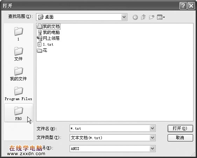The width and height of the screenshot is (197, 158).
Task: Open the 文件 folder shortcut in sidebar
Action: pos(18,54)
